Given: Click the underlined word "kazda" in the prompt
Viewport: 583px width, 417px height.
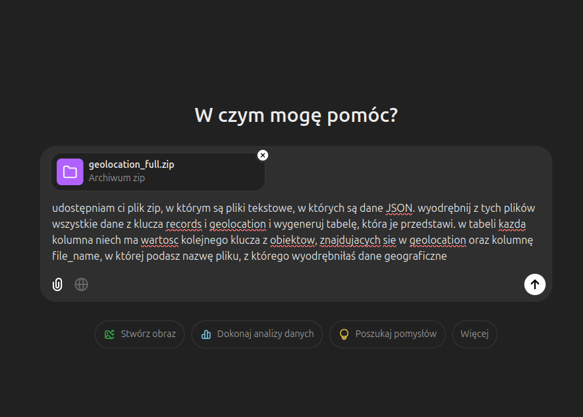Looking at the screenshot, I should point(512,224).
